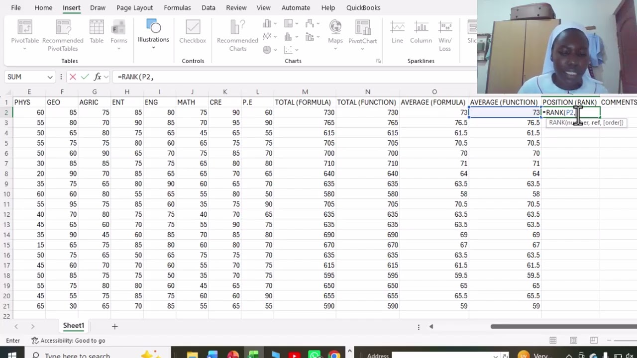Switch to Page Layout view in status bar
Viewport: 637px width, 358px height.
(x=573, y=341)
